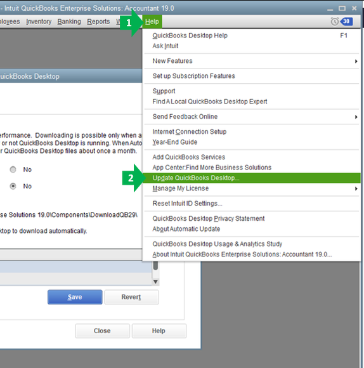Open the Manage My License entry
The image size is (364, 368).
click(x=251, y=188)
